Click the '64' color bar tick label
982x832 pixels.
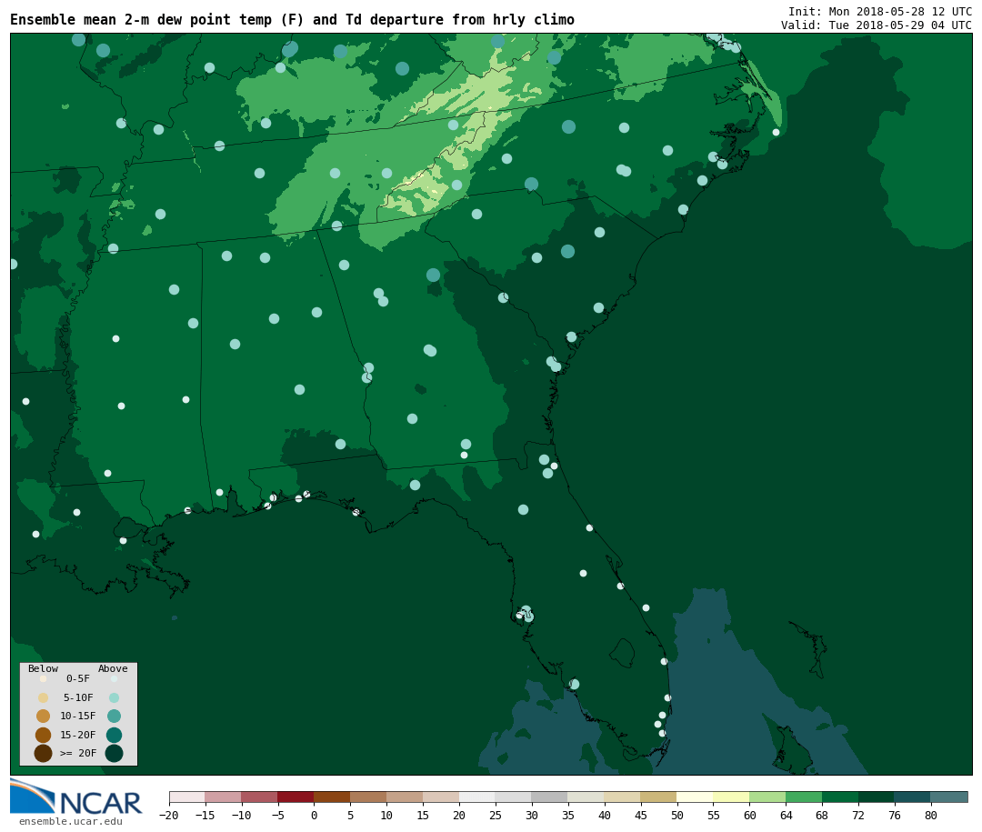[786, 815]
